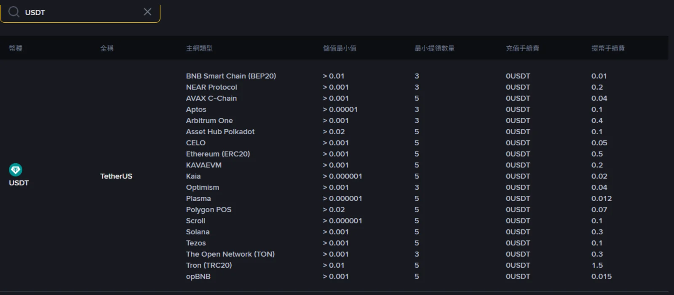Select the USDT coin symbol label

pos(19,183)
